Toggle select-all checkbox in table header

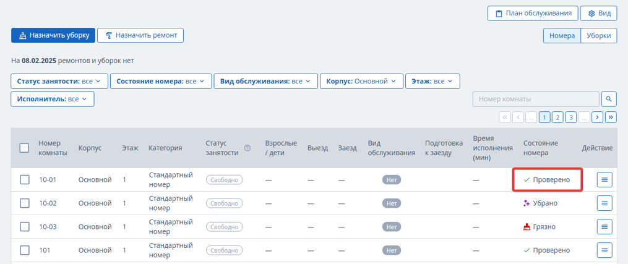click(24, 148)
